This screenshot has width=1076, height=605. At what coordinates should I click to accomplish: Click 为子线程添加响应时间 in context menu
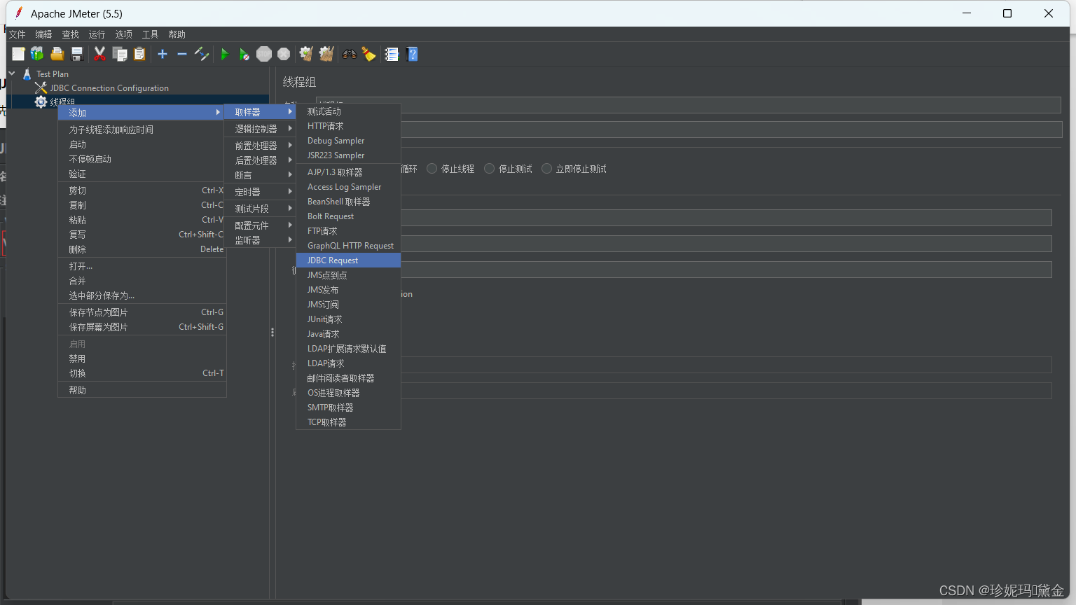pos(142,130)
